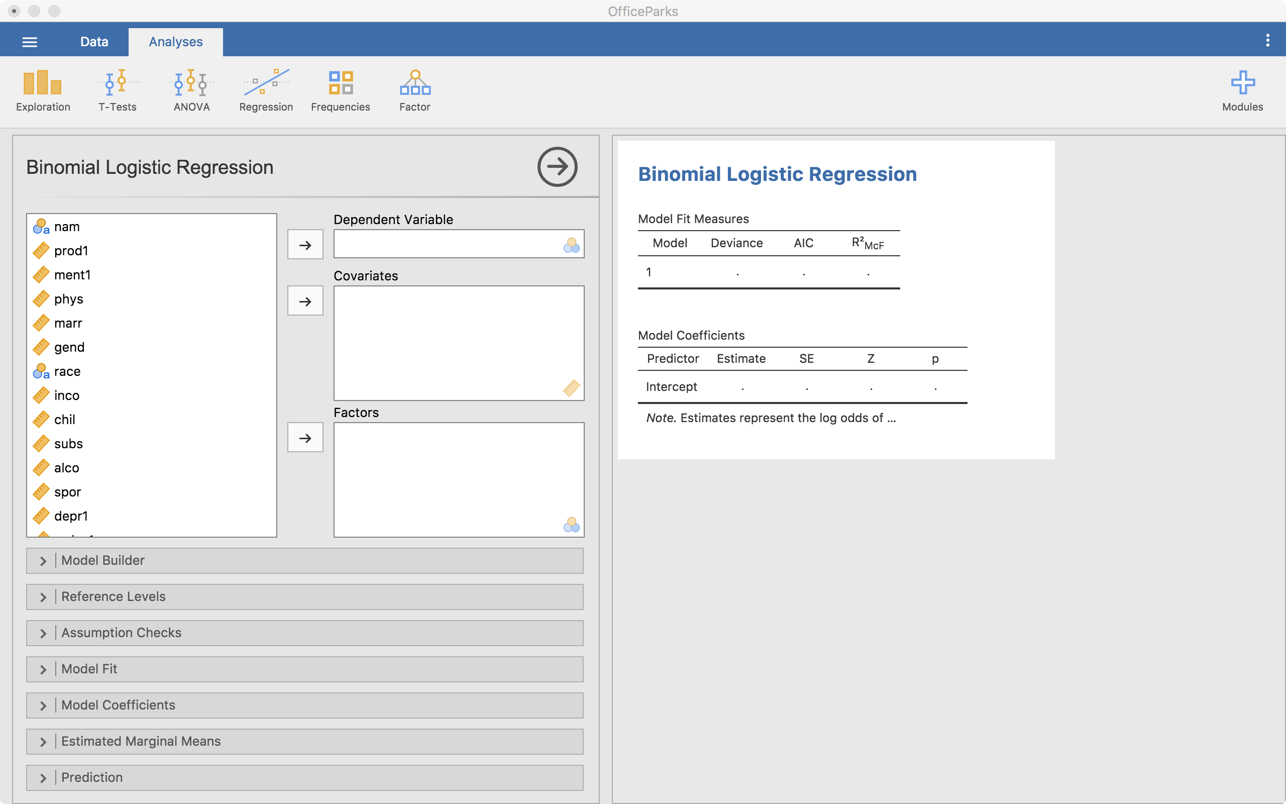Select the marr variable
Screen dimensions: 1286x804
pyautogui.click(x=151, y=323)
